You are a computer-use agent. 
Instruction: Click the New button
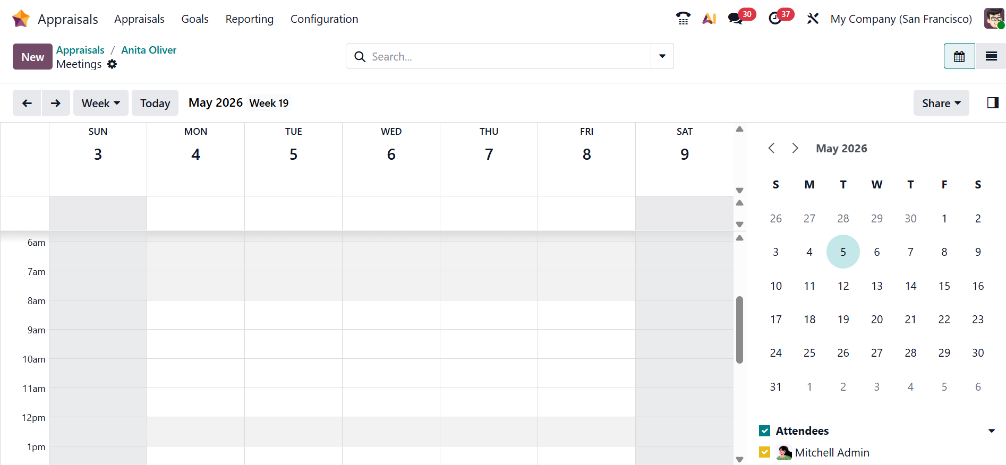pyautogui.click(x=32, y=57)
